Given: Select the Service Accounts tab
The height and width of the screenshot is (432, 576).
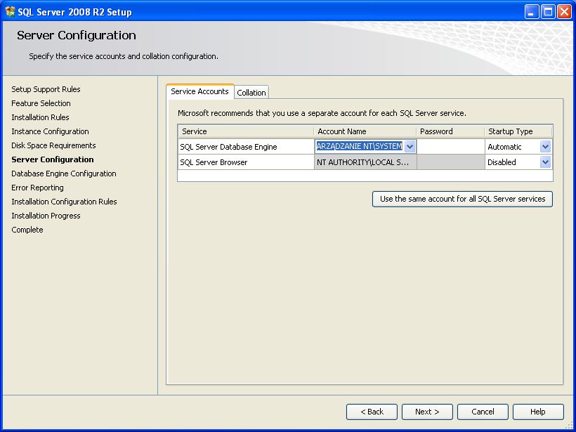Looking at the screenshot, I should 199,91.
